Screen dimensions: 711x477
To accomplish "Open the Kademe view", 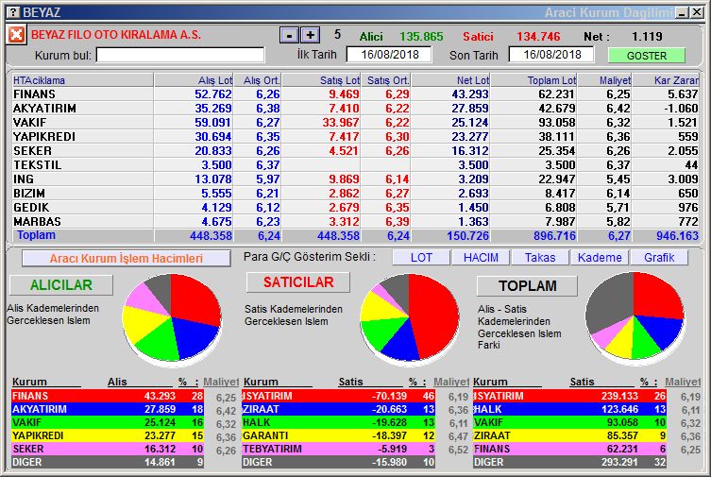I will [x=600, y=258].
